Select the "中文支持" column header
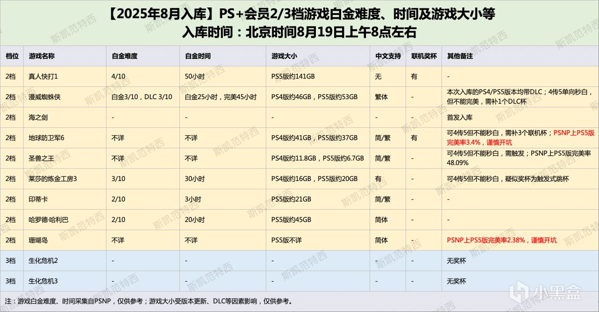 (x=388, y=56)
